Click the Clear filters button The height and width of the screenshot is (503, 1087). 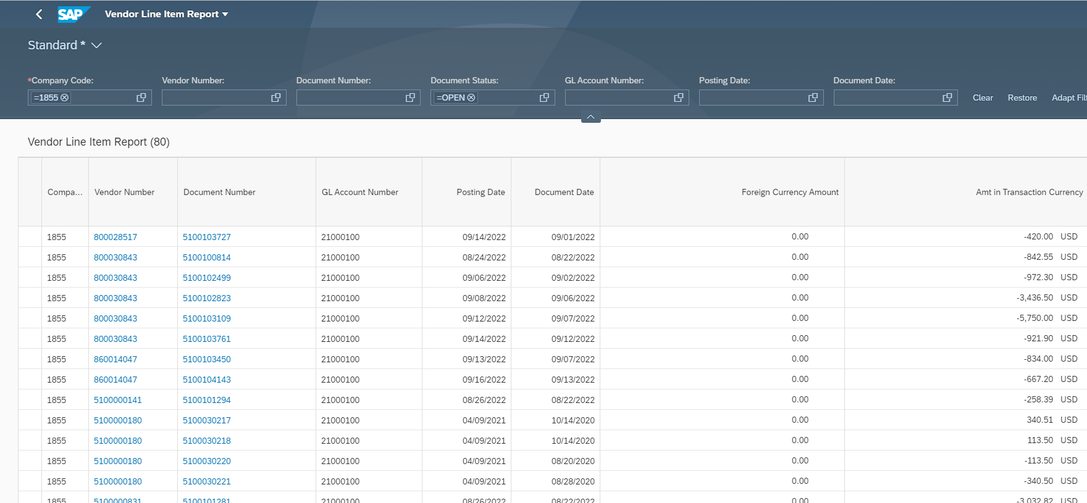pyautogui.click(x=983, y=98)
